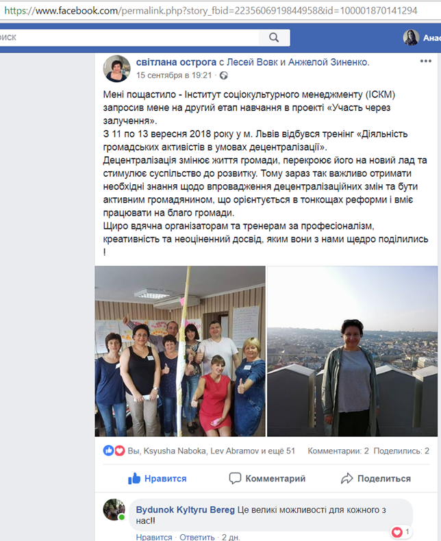Like the post with Нравится button

pos(157,479)
